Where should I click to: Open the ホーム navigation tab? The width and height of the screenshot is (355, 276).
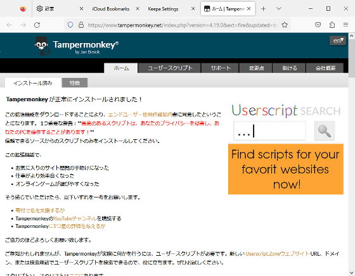click(121, 68)
